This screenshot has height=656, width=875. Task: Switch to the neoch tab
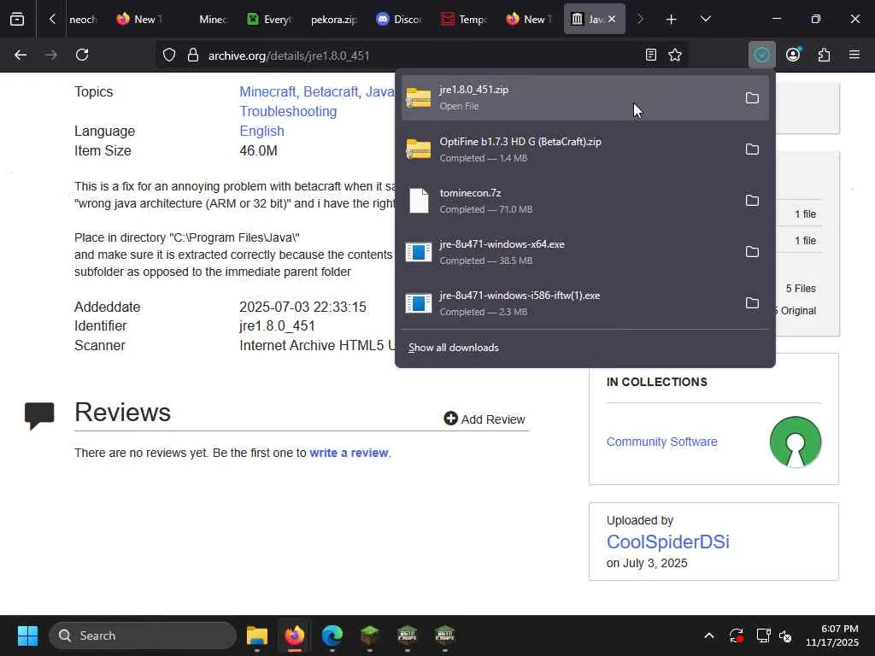pyautogui.click(x=83, y=20)
